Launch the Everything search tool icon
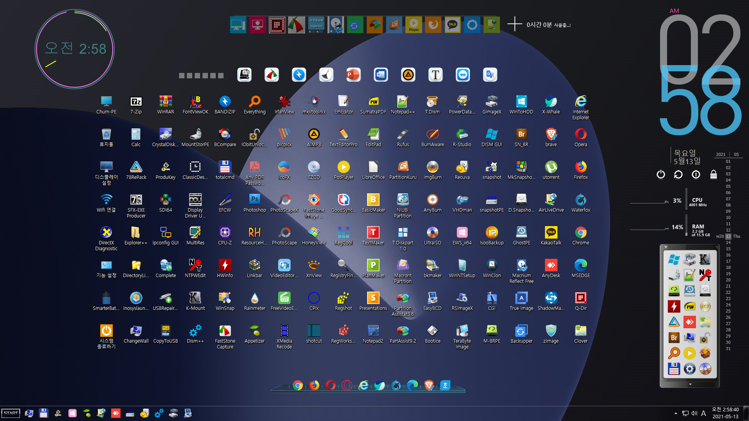The height and width of the screenshot is (421, 749). tap(254, 104)
